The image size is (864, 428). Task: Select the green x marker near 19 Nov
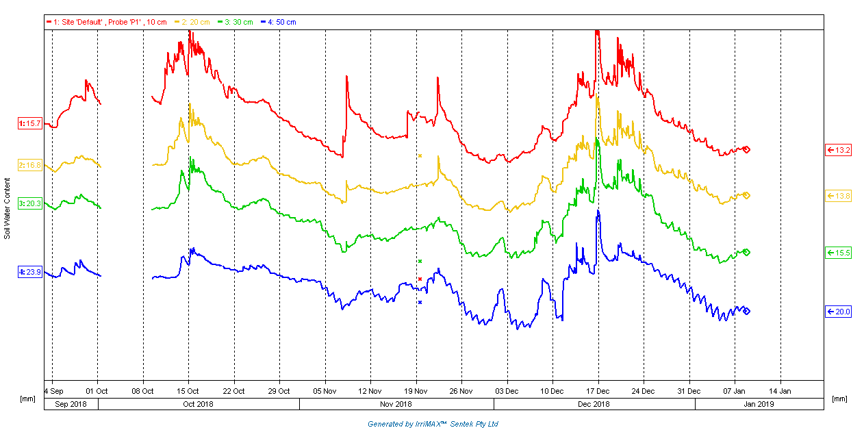(x=420, y=262)
